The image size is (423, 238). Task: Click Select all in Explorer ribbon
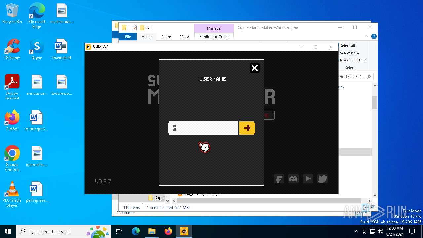tap(347, 46)
